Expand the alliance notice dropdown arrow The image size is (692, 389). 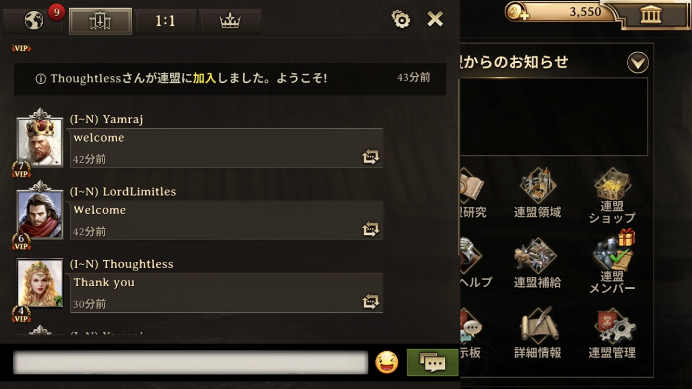[x=637, y=63]
